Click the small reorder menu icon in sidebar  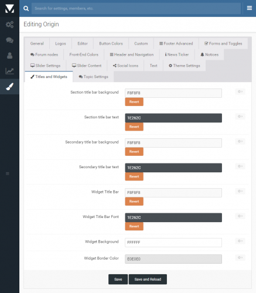[x=8, y=173]
